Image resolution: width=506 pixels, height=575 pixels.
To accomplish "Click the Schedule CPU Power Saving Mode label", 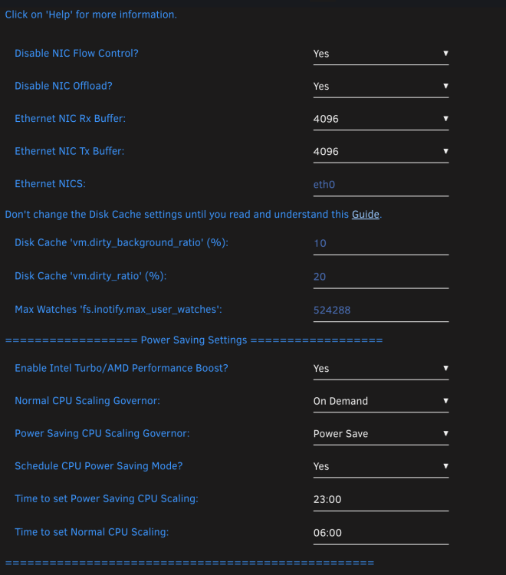I will click(99, 466).
